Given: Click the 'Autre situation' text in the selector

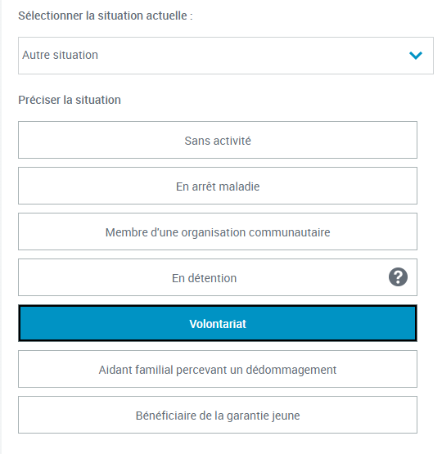Looking at the screenshot, I should pyautogui.click(x=61, y=55).
